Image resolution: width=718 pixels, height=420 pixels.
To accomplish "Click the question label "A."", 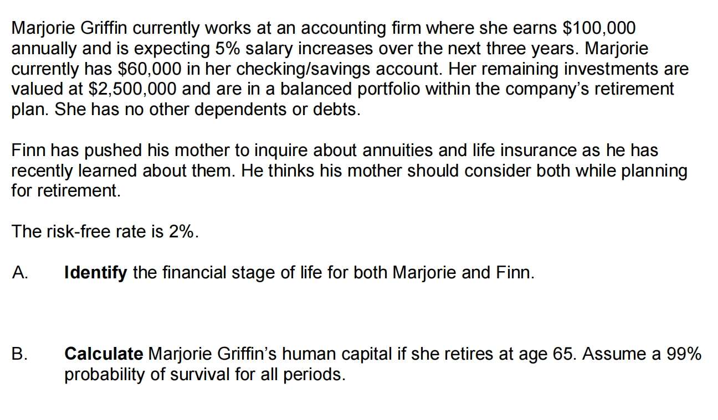I will pyautogui.click(x=20, y=273).
